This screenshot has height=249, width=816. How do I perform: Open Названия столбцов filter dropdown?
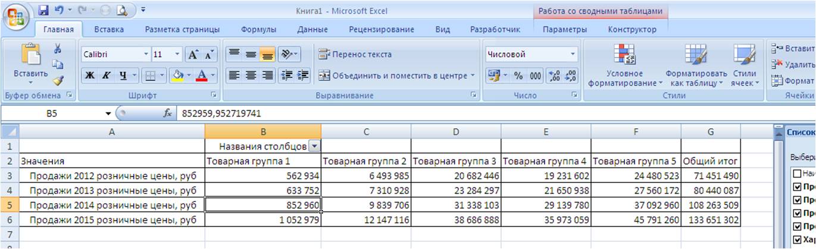[x=314, y=146]
